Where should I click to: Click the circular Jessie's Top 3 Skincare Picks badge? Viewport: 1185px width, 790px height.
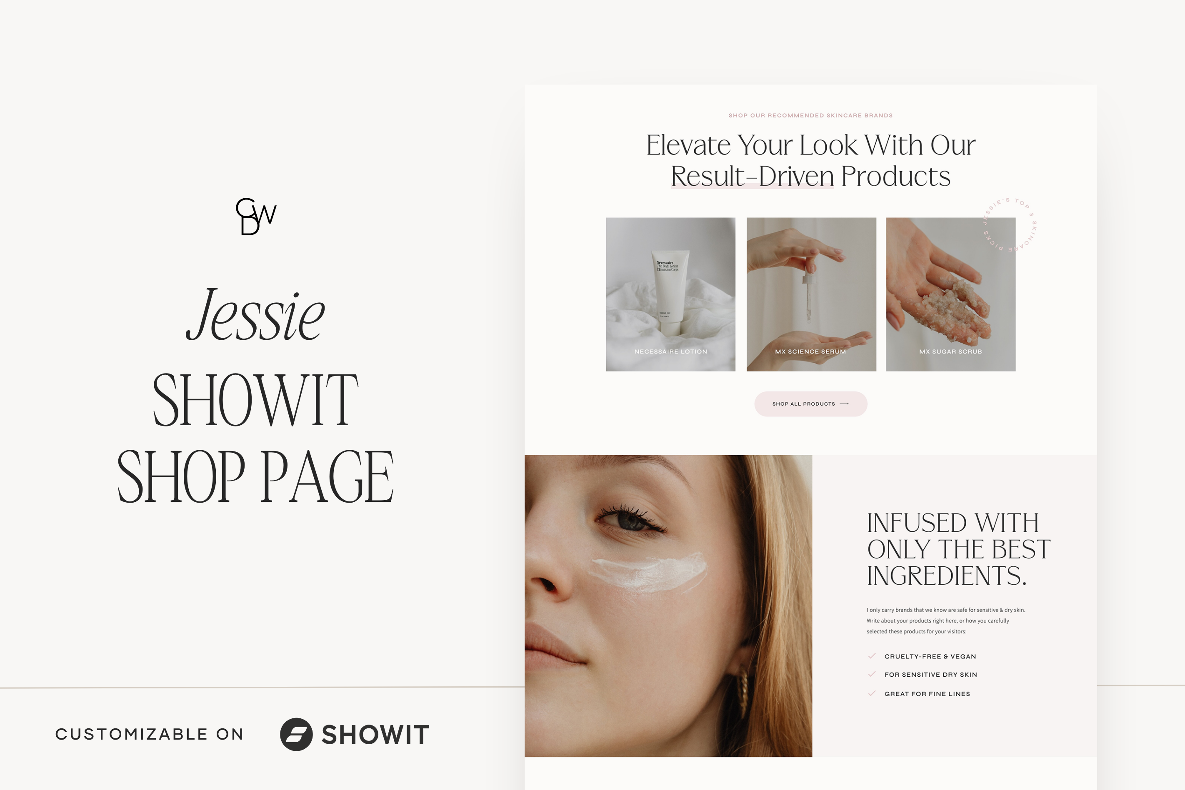point(1010,225)
